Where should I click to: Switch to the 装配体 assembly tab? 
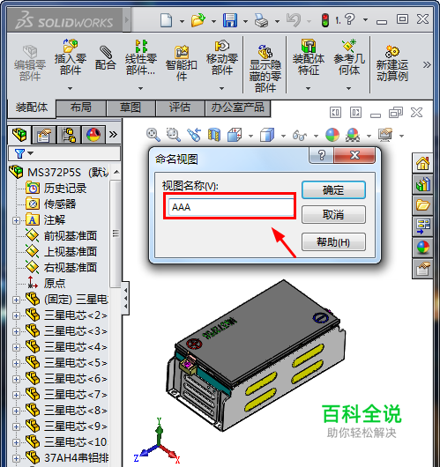32,107
